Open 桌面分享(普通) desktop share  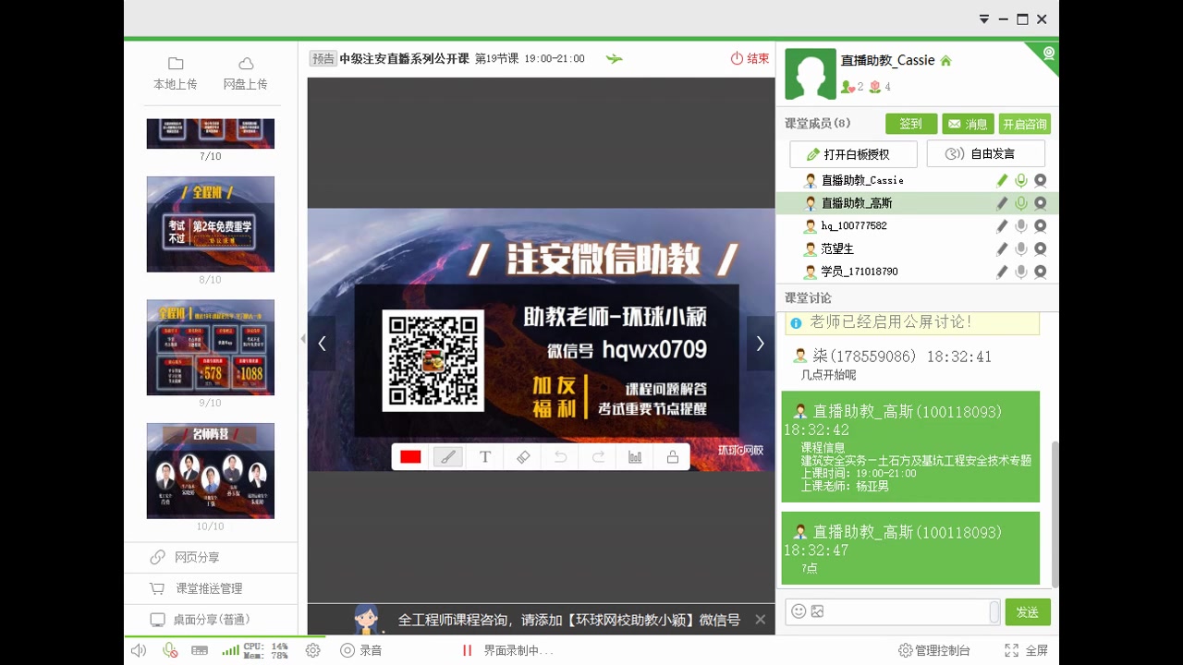point(211,620)
